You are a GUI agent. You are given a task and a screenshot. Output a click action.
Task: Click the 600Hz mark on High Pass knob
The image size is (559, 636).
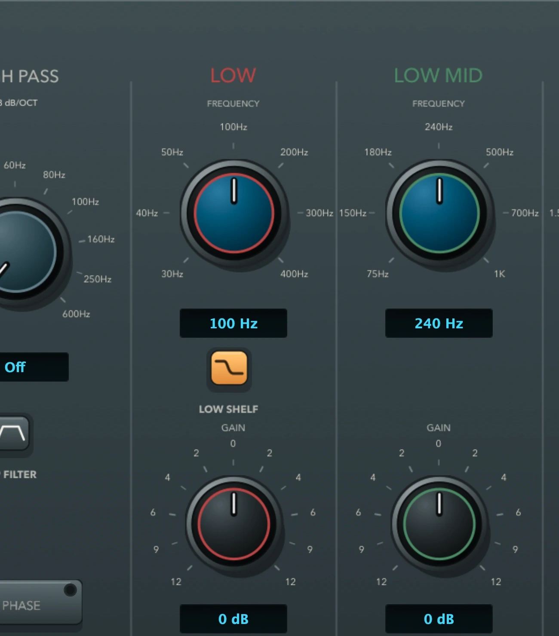click(76, 314)
